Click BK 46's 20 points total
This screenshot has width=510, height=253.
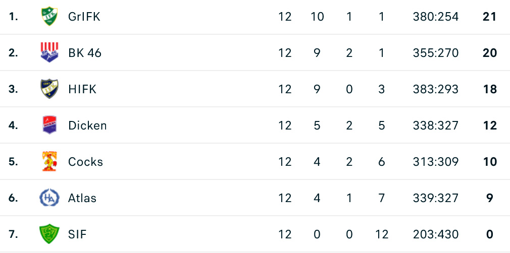point(490,53)
